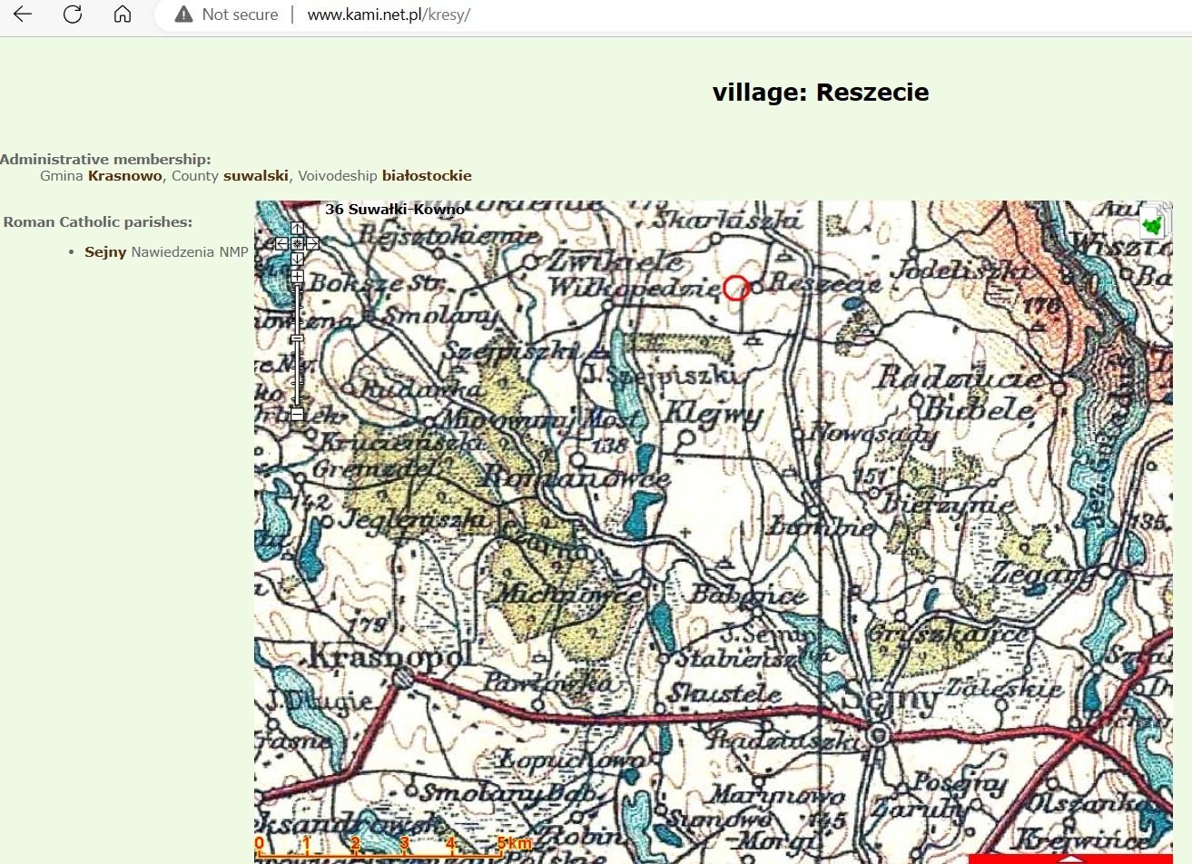Pan the map up with the arrow control
Screen dimensions: 1192x864
pyautogui.click(x=297, y=229)
